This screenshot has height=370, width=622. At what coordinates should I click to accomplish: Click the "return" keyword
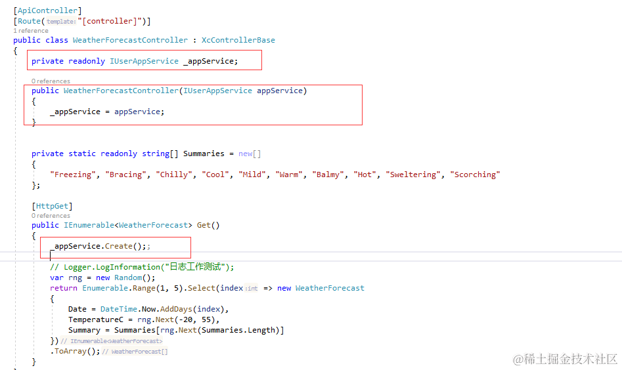(x=64, y=288)
